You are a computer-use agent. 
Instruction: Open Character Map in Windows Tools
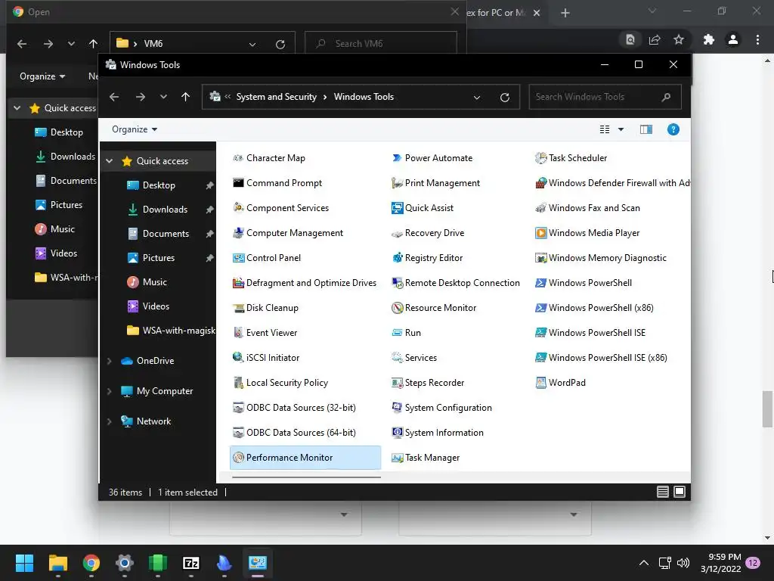269,158
